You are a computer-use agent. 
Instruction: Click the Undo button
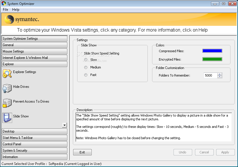[183, 152]
